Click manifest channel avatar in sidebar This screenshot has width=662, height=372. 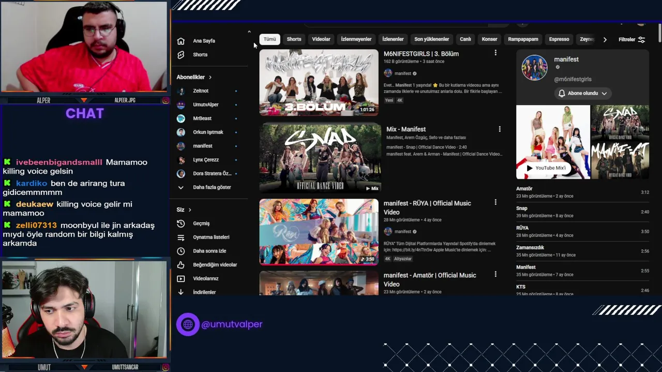pyautogui.click(x=181, y=146)
